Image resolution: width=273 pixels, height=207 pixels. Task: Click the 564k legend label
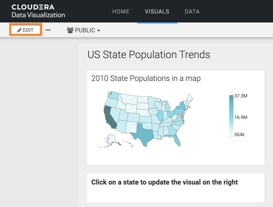click(x=241, y=135)
